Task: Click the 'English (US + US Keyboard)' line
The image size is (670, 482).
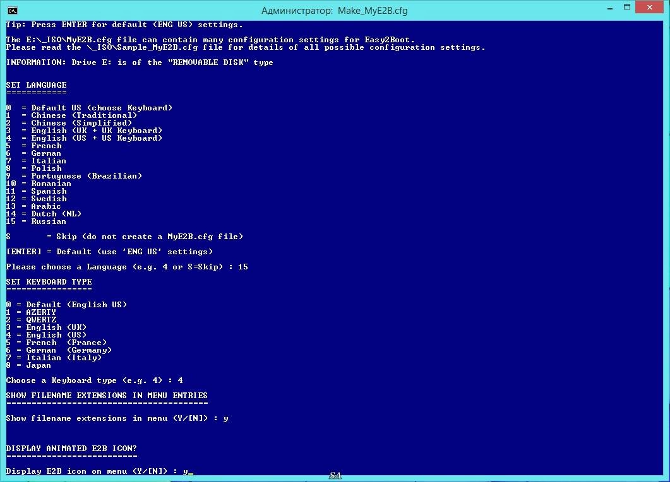Action: (84, 138)
